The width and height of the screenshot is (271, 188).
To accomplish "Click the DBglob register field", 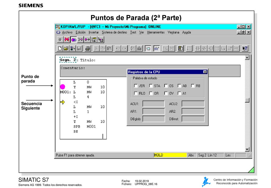I will (153, 119).
